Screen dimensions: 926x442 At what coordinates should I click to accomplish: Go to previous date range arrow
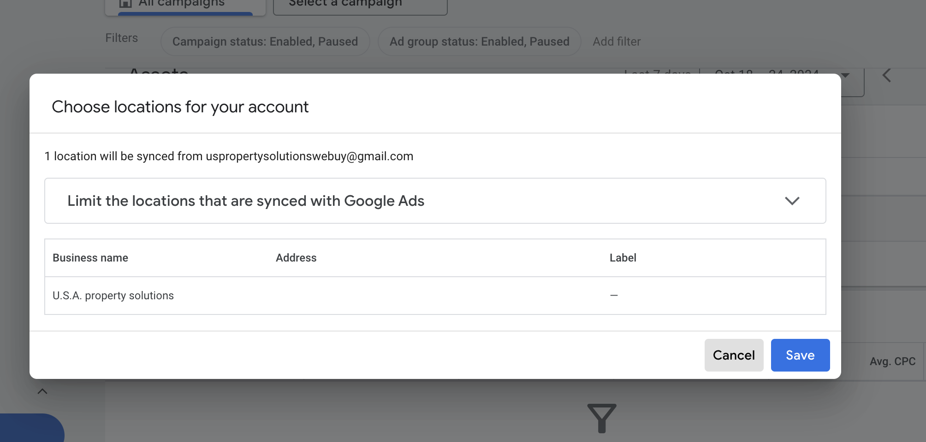[x=887, y=76]
